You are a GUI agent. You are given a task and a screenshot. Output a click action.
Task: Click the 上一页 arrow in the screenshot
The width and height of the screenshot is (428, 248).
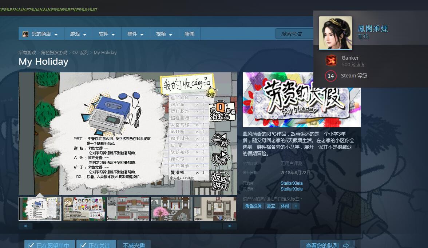point(221,140)
